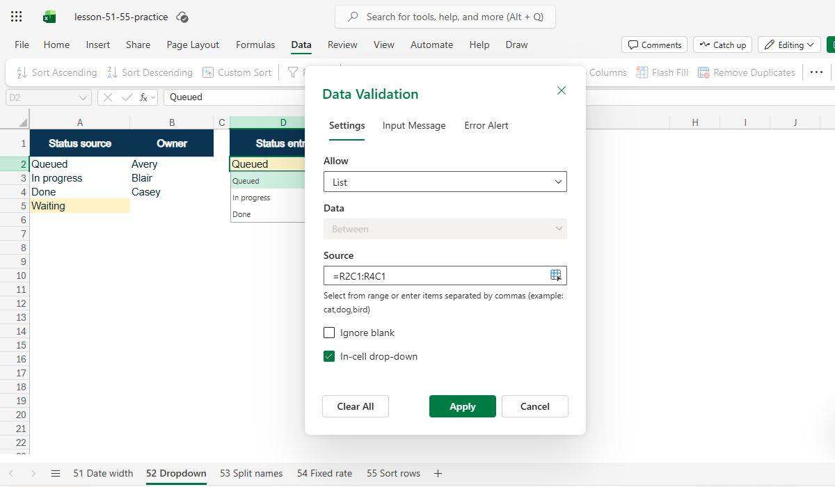Click the formula bar confirm checkmark
Image resolution: width=835 pixels, height=487 pixels.
[127, 97]
